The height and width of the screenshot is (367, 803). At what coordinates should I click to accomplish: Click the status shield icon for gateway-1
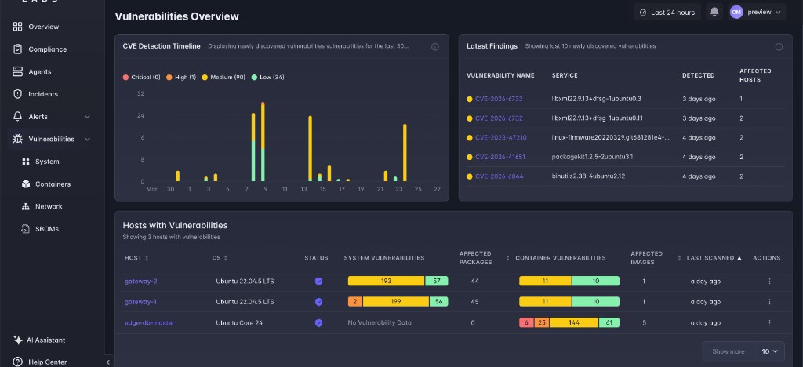pos(318,302)
